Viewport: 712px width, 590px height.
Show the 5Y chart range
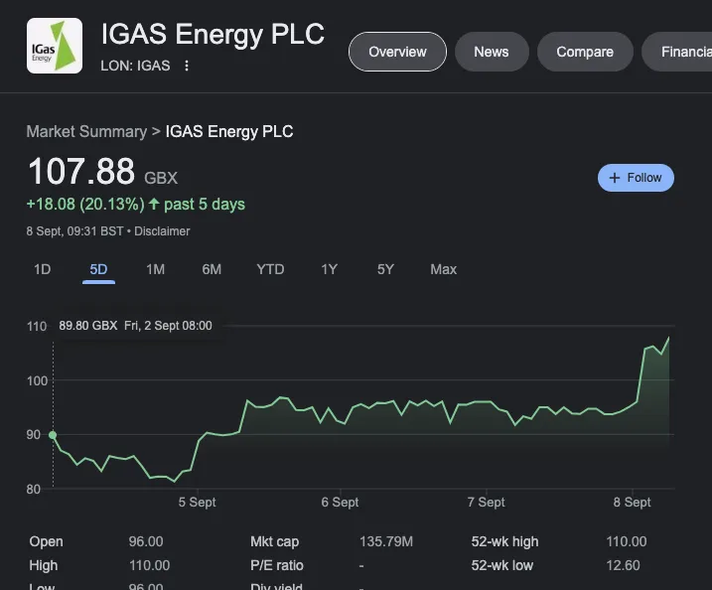click(385, 269)
